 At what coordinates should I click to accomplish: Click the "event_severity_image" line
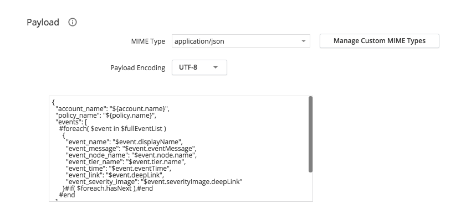point(154,182)
